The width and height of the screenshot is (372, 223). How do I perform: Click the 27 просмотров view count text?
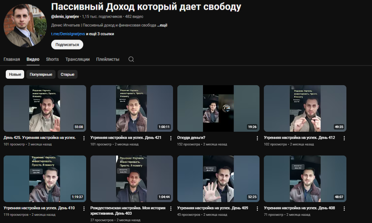(102, 220)
